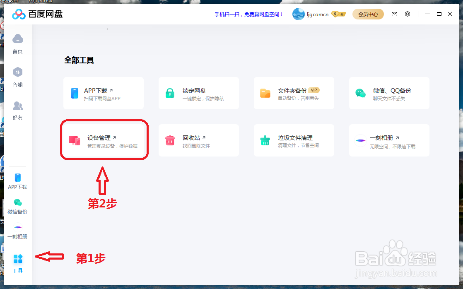Open the 会员中心 member center button
Image resolution: width=463 pixels, height=289 pixels.
click(x=368, y=14)
